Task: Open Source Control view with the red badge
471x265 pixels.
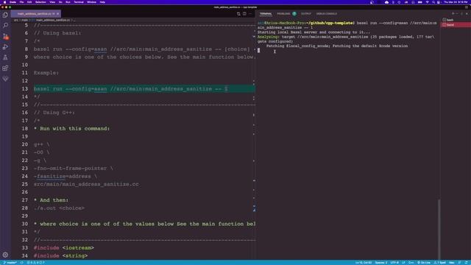Action: (x=5, y=36)
